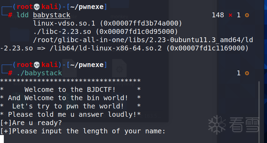Click the 148 exit code number
267x143 pixels.
217,15
